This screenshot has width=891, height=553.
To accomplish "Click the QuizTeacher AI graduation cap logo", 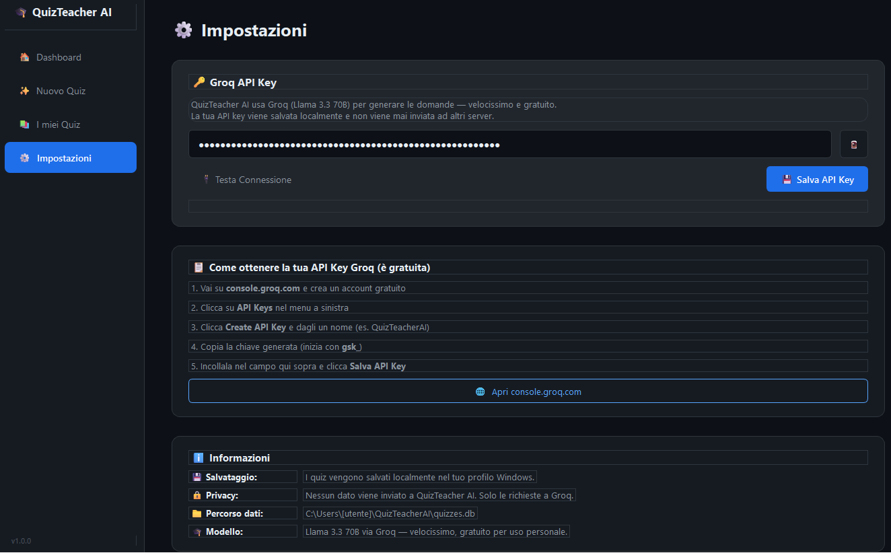I will (21, 12).
